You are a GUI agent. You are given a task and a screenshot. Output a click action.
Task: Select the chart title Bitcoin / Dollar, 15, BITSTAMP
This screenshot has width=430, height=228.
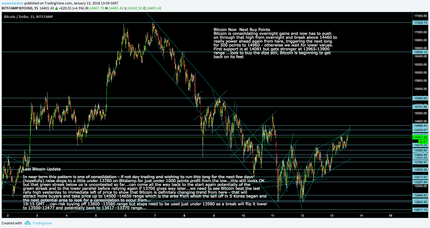tap(28, 17)
